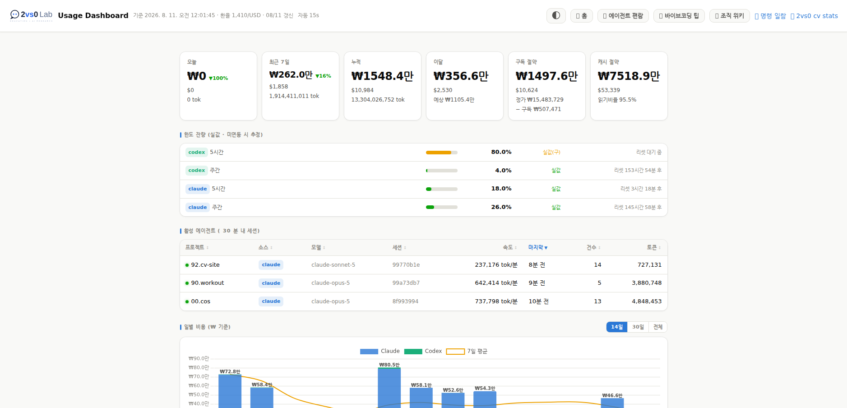The width and height of the screenshot is (847, 408).
Task: Toggle Codex series in chart legend
Action: 423,351
